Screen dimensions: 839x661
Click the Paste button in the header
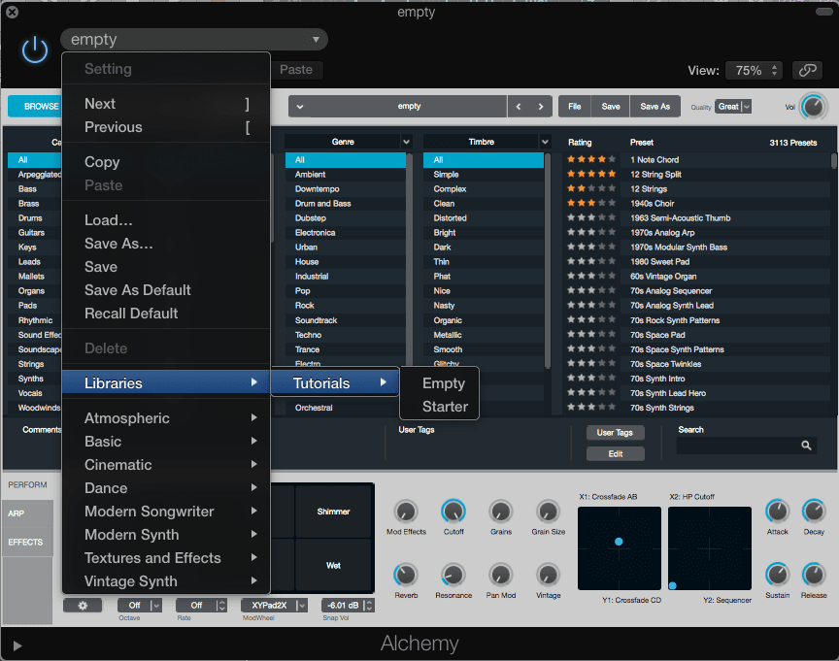point(296,70)
